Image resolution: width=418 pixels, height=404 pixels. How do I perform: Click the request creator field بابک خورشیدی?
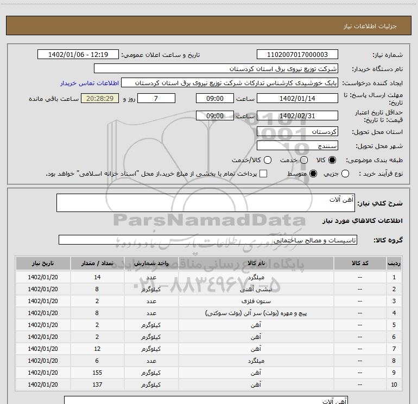click(230, 83)
